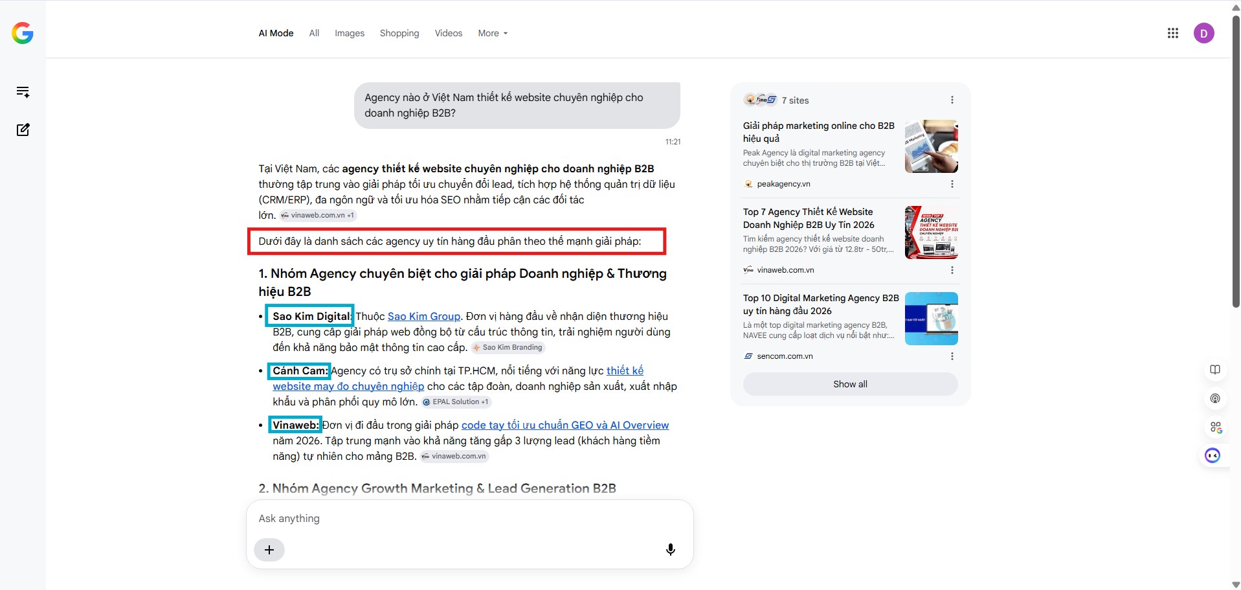Click the peakagency.vn domain label
1241x590 pixels.
tap(783, 184)
